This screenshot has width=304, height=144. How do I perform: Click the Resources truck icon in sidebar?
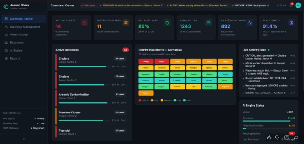point(6,43)
